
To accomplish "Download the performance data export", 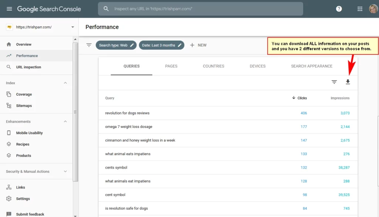I will point(348,82).
